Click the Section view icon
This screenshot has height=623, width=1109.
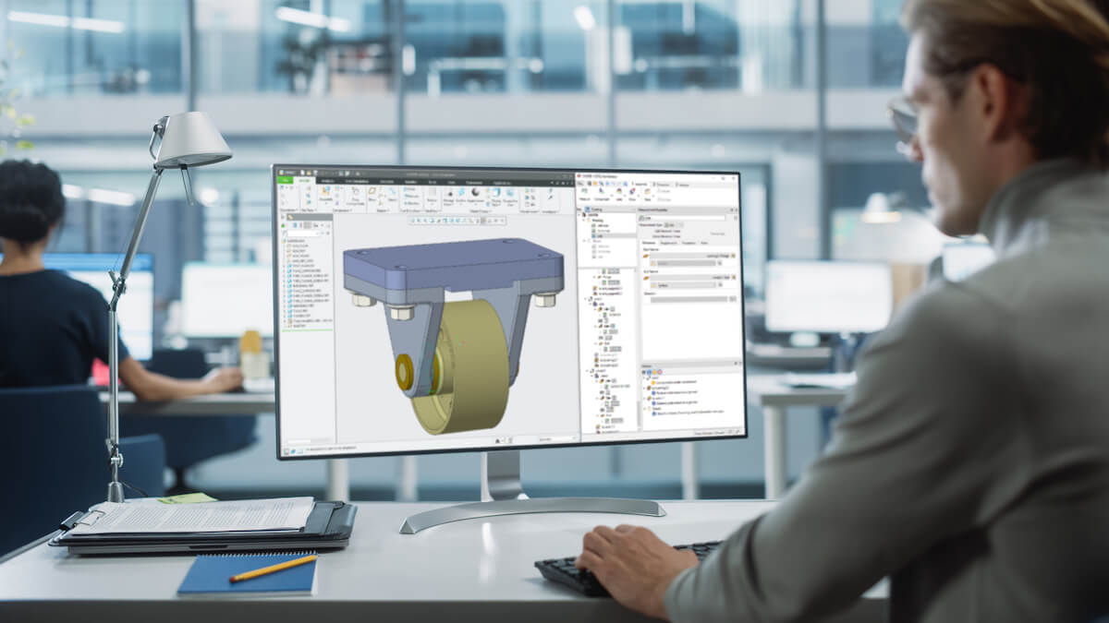[462, 196]
